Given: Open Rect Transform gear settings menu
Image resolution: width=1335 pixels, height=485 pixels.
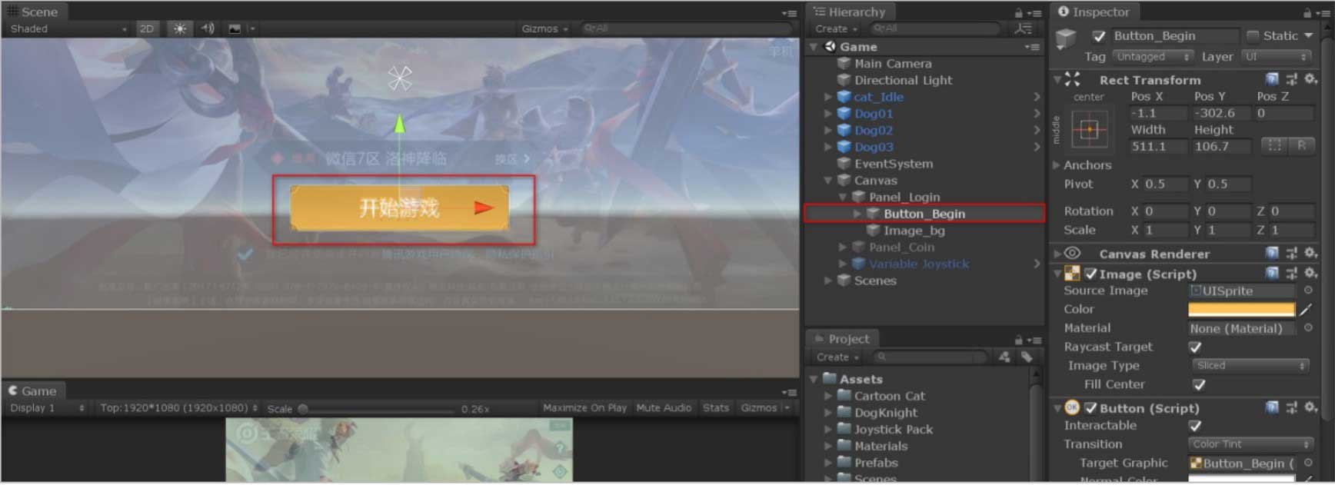Looking at the screenshot, I should point(1310,79).
